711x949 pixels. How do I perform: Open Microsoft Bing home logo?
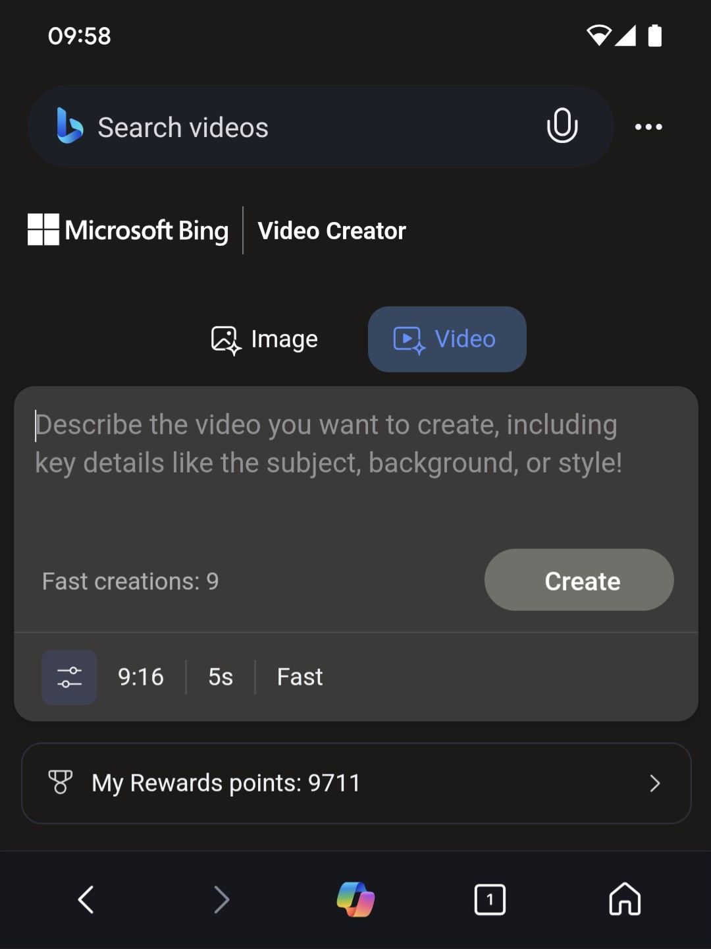pos(128,230)
